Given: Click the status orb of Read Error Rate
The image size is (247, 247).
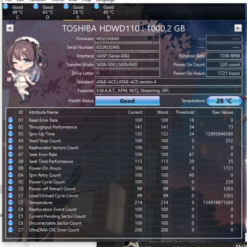Looking at the screenshot, I should [10, 120].
